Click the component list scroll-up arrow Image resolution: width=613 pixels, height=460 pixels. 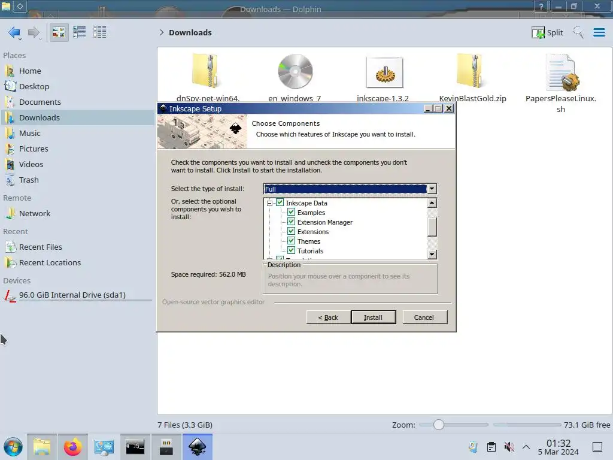(x=432, y=202)
